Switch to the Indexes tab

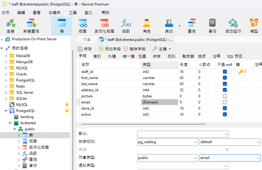pos(97,56)
